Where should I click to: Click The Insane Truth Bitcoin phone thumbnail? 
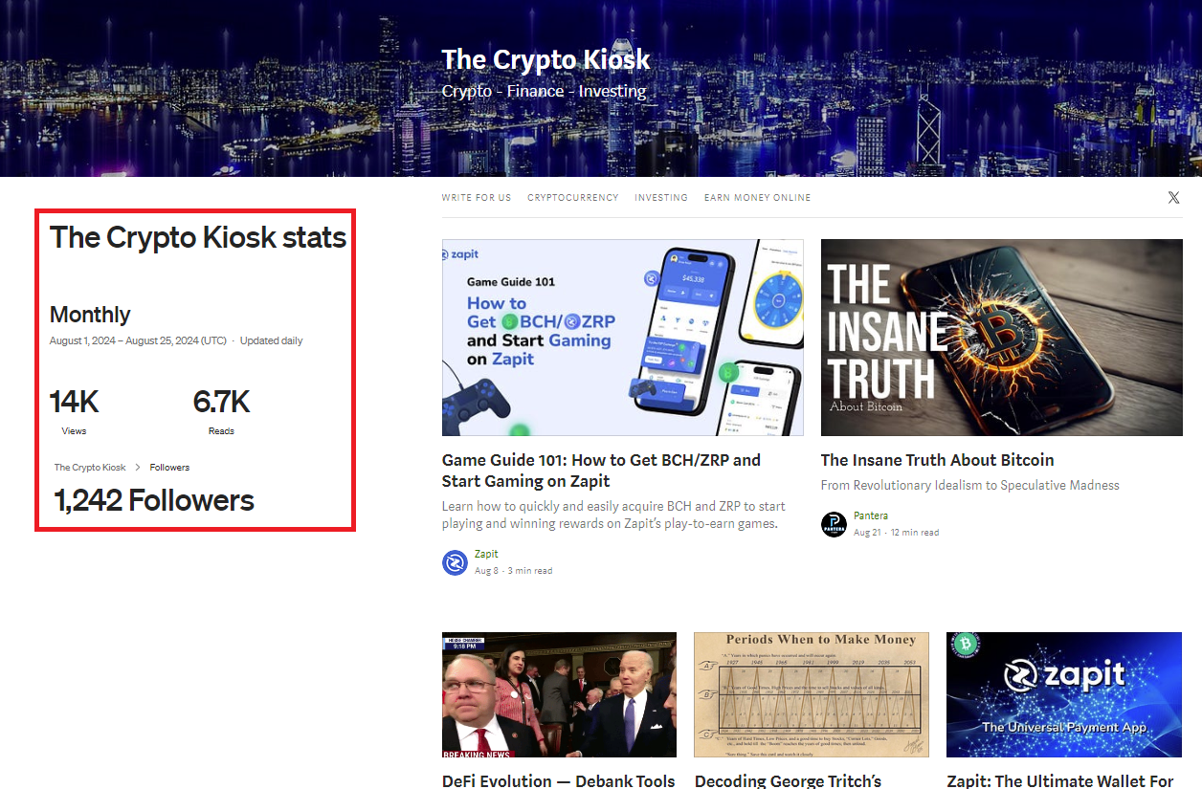[x=1002, y=338]
